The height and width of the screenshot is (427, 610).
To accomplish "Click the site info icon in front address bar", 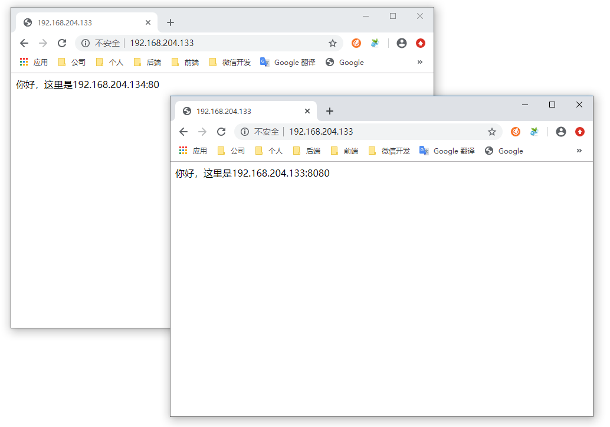I will 245,132.
